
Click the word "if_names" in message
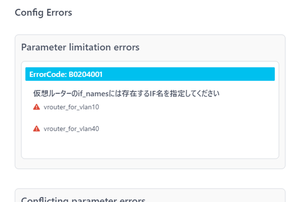pyautogui.click(x=93, y=94)
